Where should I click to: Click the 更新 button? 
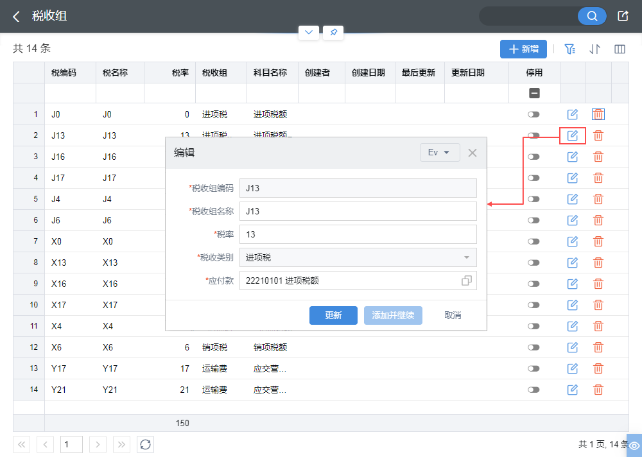(x=333, y=315)
